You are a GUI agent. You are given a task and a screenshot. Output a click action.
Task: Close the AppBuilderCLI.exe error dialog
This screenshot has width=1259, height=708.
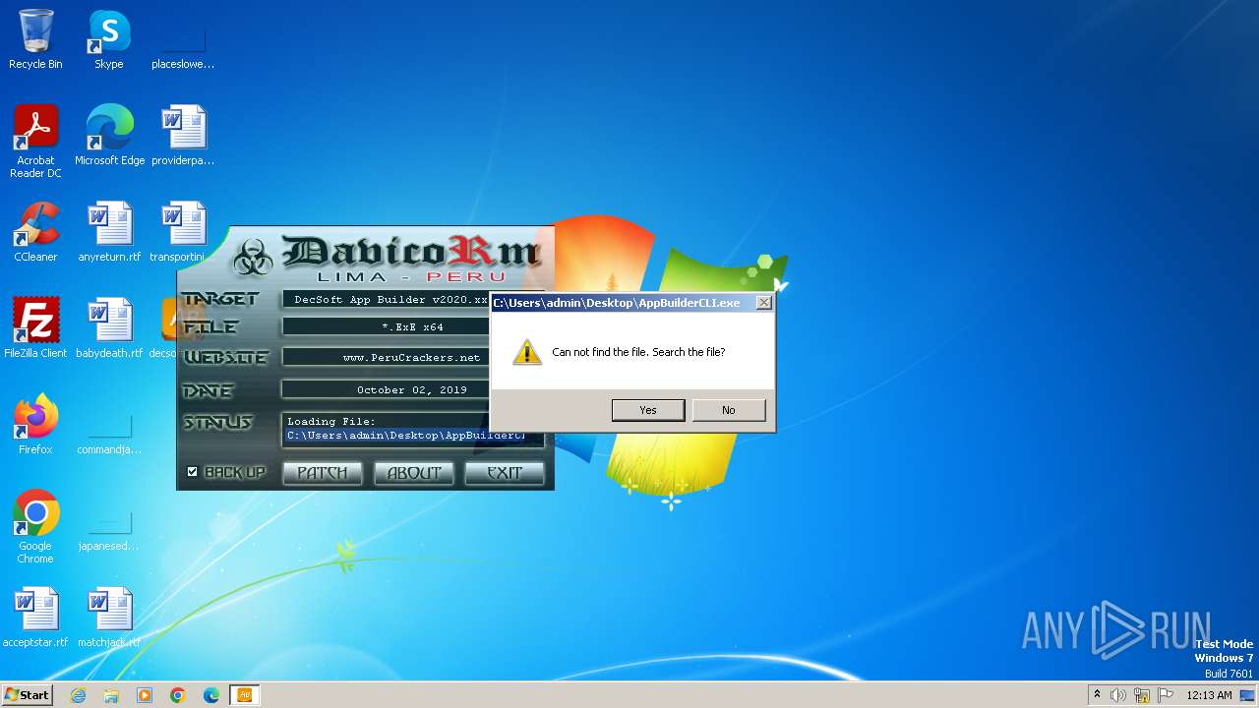tap(763, 303)
